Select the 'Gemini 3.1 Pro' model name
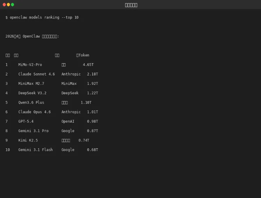The image size is (261, 198). coord(33,131)
